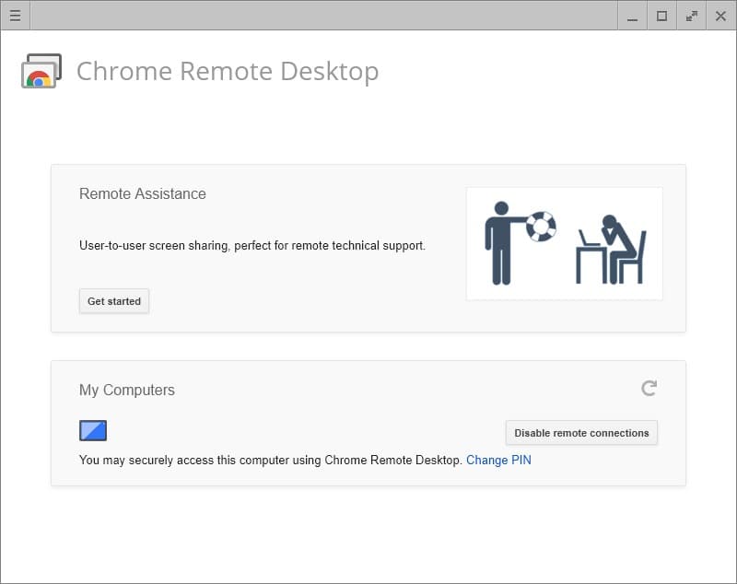Click the Chrome Remote Desktop logo icon
The image size is (737, 584).
click(41, 71)
